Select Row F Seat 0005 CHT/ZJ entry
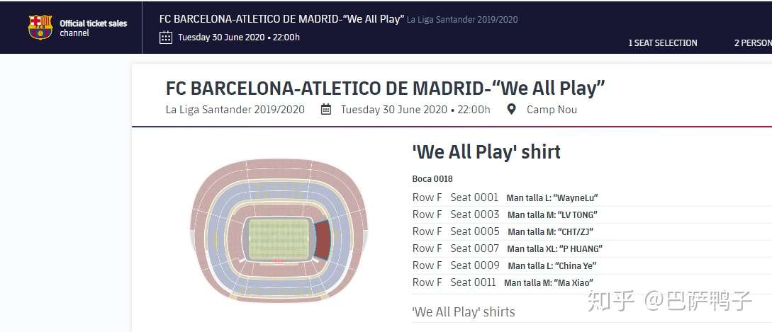This screenshot has width=772, height=332. pyautogui.click(x=592, y=231)
